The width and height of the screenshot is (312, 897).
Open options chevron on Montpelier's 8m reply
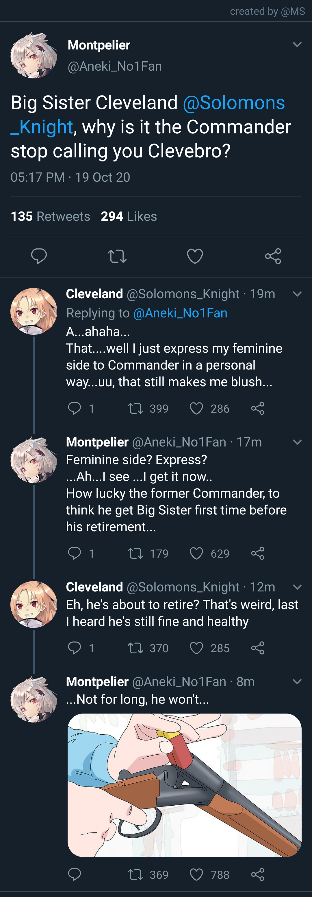[x=297, y=681]
